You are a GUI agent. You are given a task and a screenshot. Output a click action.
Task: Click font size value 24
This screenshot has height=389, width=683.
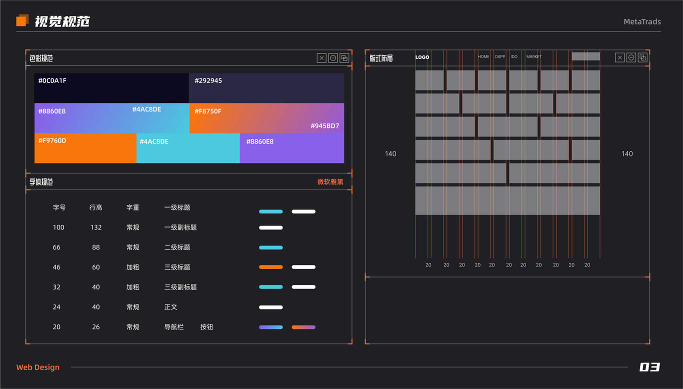(56, 307)
